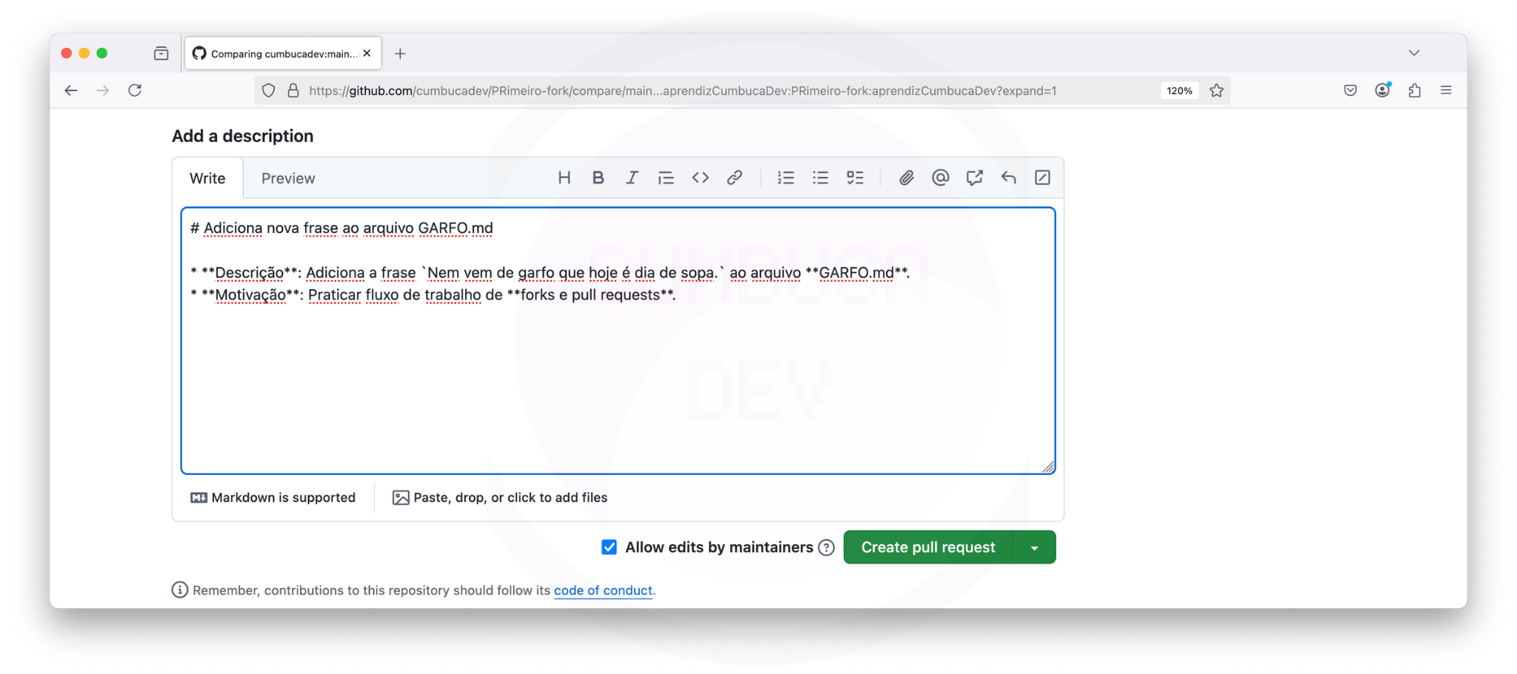Open the browser tab list chevron
The height and width of the screenshot is (674, 1517).
point(1413,53)
